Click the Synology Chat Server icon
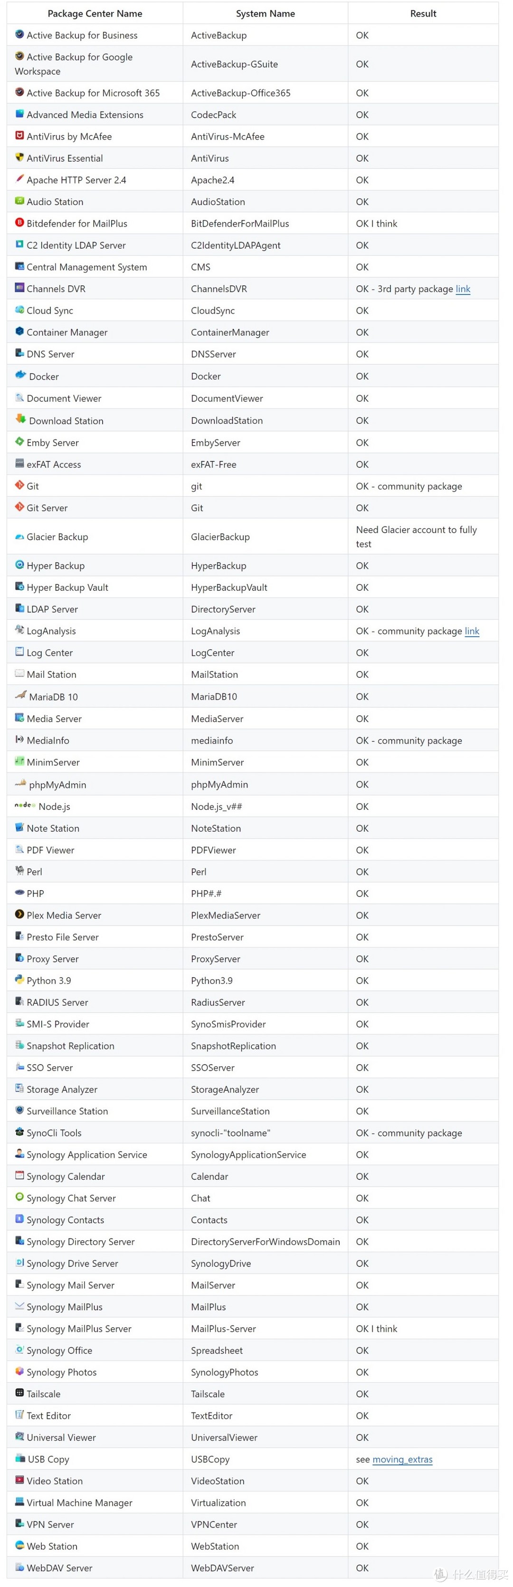 [19, 1197]
